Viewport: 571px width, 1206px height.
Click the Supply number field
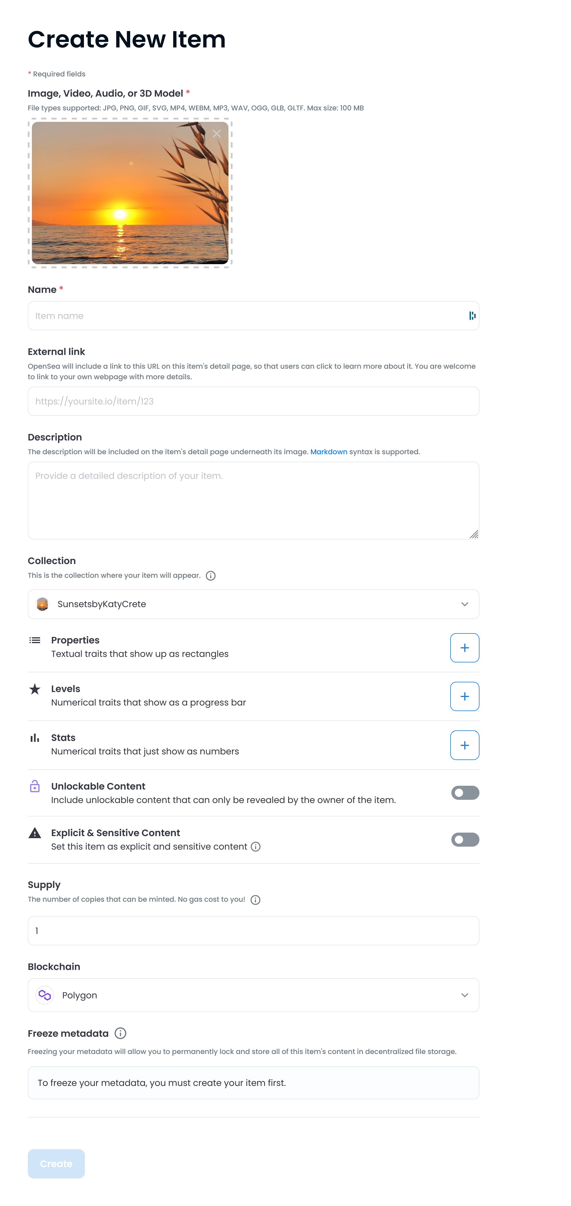(x=253, y=930)
